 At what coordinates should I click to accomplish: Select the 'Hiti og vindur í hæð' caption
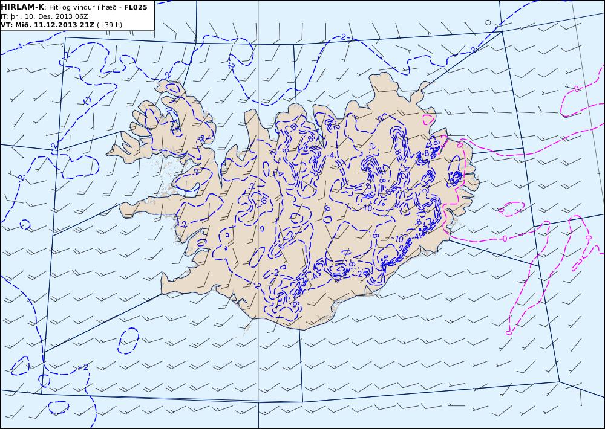tap(82, 8)
